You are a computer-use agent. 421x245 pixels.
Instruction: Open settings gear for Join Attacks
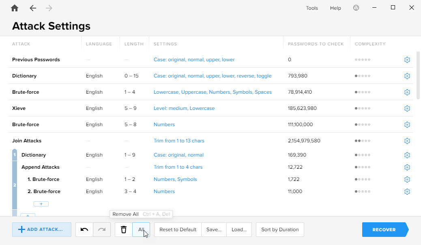[407, 141]
